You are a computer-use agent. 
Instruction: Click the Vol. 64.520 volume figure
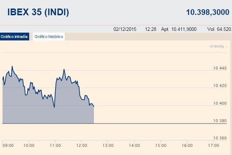220,29
